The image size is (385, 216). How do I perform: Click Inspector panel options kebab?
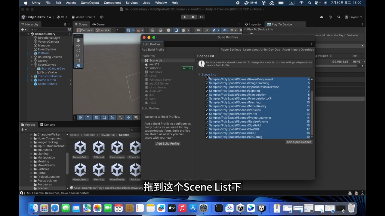[x=362, y=24]
